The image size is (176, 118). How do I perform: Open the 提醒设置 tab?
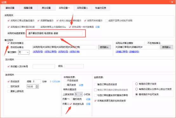pyautogui.click(x=28, y=8)
